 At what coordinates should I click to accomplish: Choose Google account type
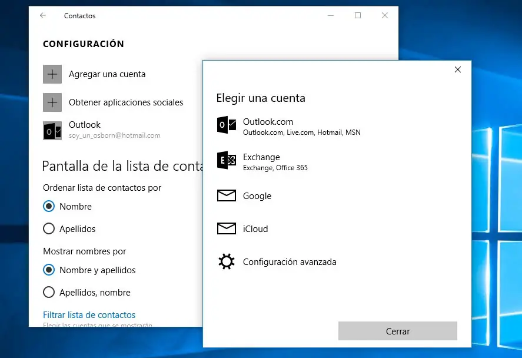(257, 196)
